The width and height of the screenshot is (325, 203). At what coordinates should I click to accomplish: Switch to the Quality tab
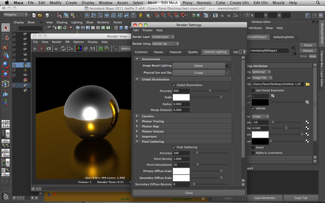tap(193, 52)
